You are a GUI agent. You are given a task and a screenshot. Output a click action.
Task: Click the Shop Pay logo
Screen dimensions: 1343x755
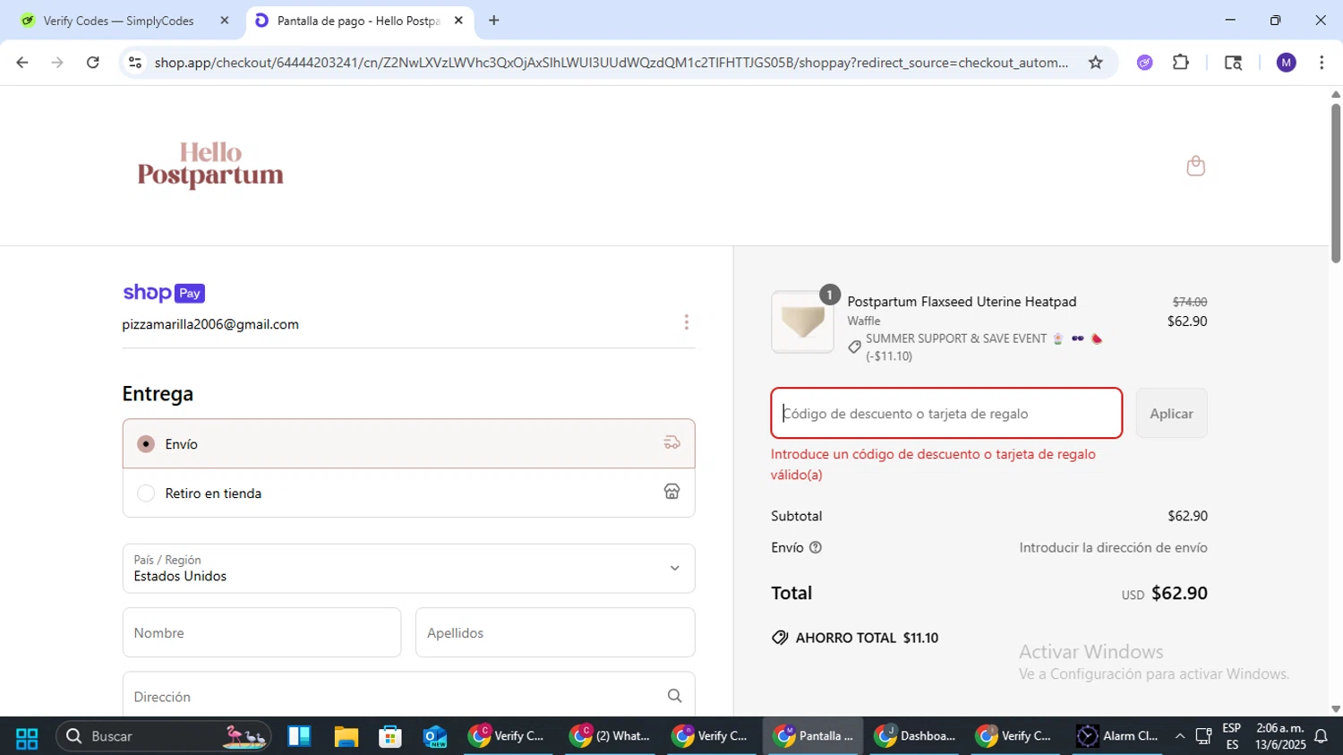click(x=164, y=293)
